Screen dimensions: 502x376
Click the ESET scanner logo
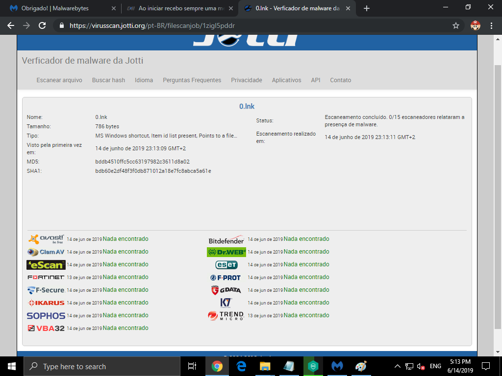(x=226, y=265)
